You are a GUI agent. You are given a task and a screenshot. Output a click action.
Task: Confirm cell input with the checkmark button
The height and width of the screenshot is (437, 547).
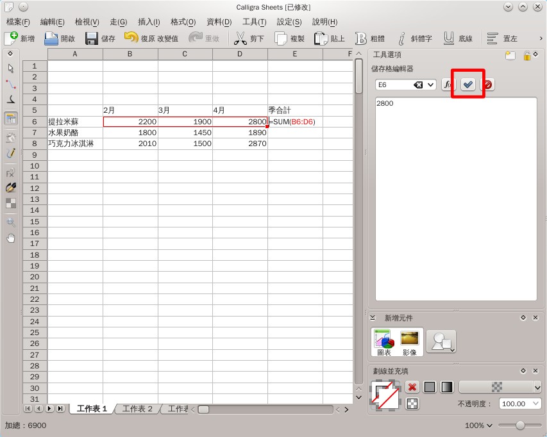point(467,84)
